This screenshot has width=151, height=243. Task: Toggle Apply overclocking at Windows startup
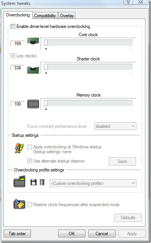click(29, 147)
